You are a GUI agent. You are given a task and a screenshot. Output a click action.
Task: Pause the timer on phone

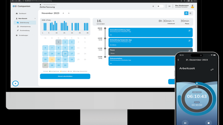tap(185, 123)
